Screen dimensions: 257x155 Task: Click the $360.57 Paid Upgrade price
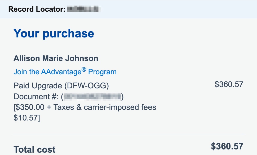[229, 84]
